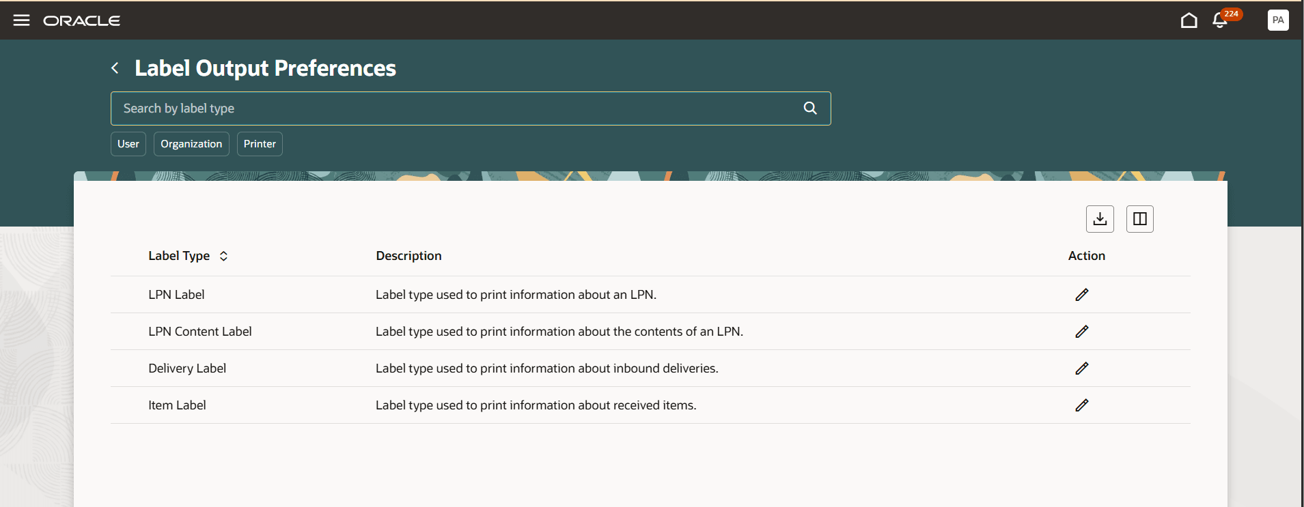Select the Delivery Label cell
This screenshot has width=1304, height=507.
click(187, 368)
